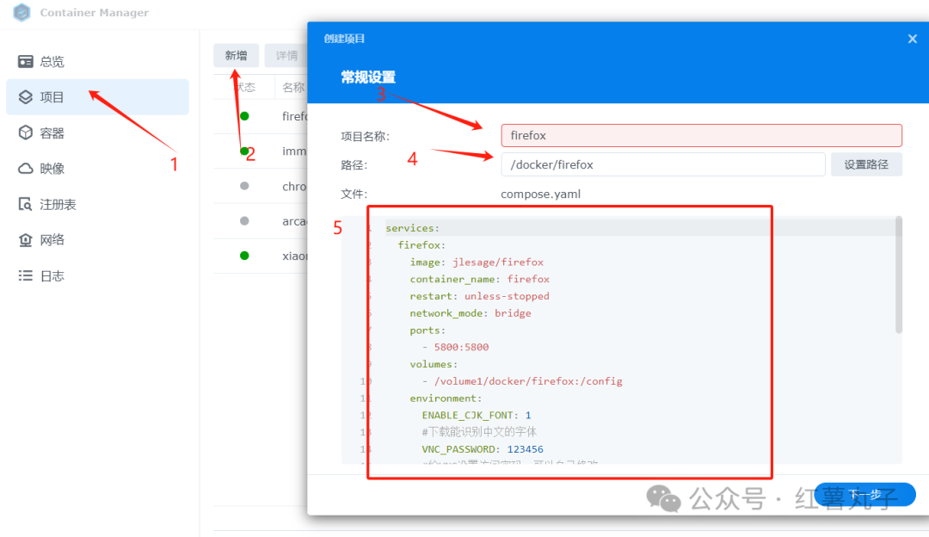Click the 'volumes:' line in editor
The width and height of the screenshot is (929, 537).
[433, 365]
